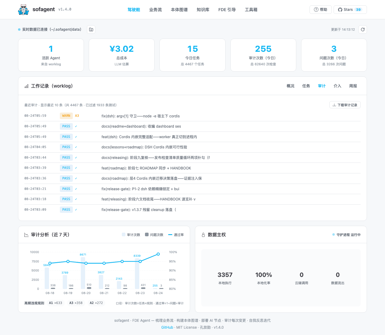
Task: Open row docs(roadmap): 层4 Cordis 内嵌迁移
Action: (192, 178)
